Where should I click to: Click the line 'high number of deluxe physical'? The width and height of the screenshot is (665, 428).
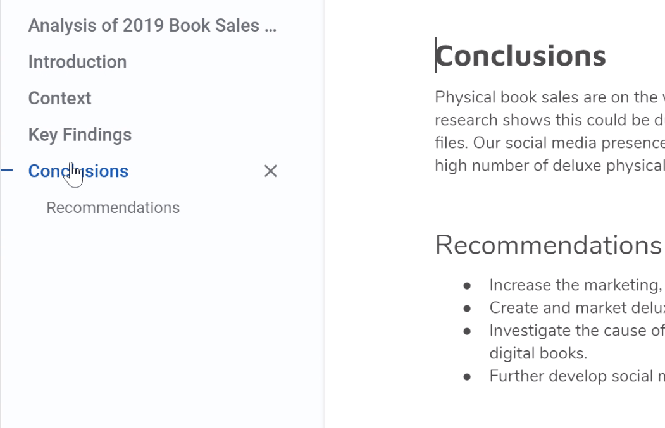coord(547,166)
